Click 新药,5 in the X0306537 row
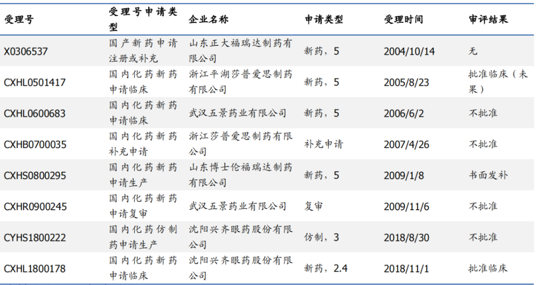Viewport: 539px width, 285px height. coord(322,51)
